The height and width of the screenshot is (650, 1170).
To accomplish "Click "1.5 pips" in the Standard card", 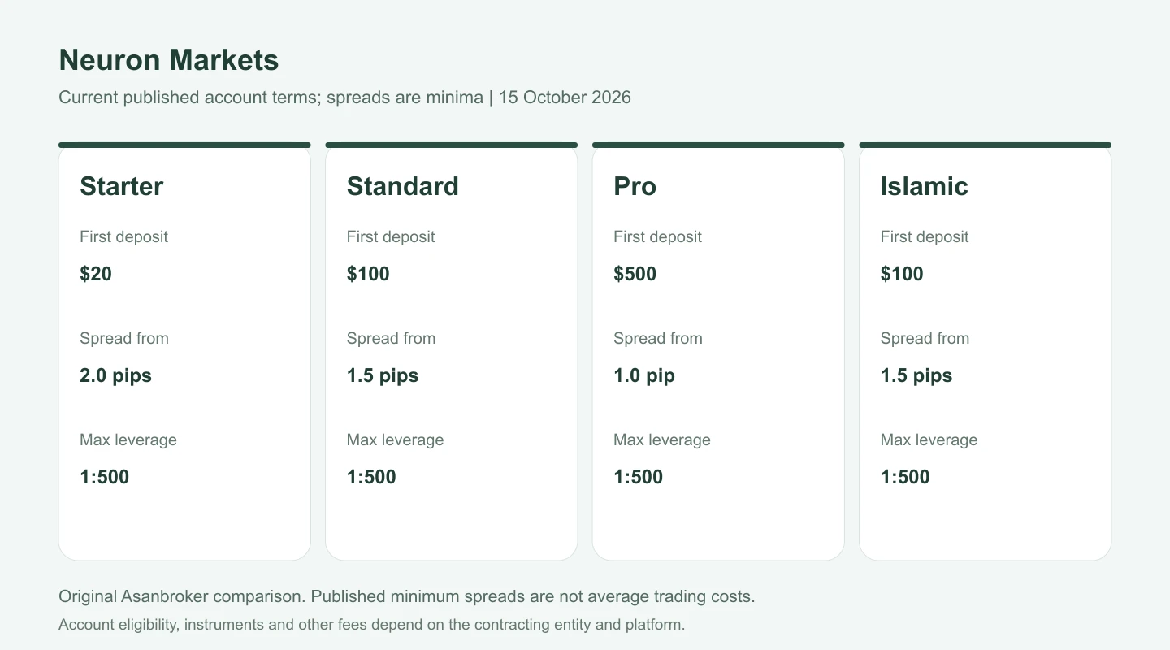I will coord(383,375).
